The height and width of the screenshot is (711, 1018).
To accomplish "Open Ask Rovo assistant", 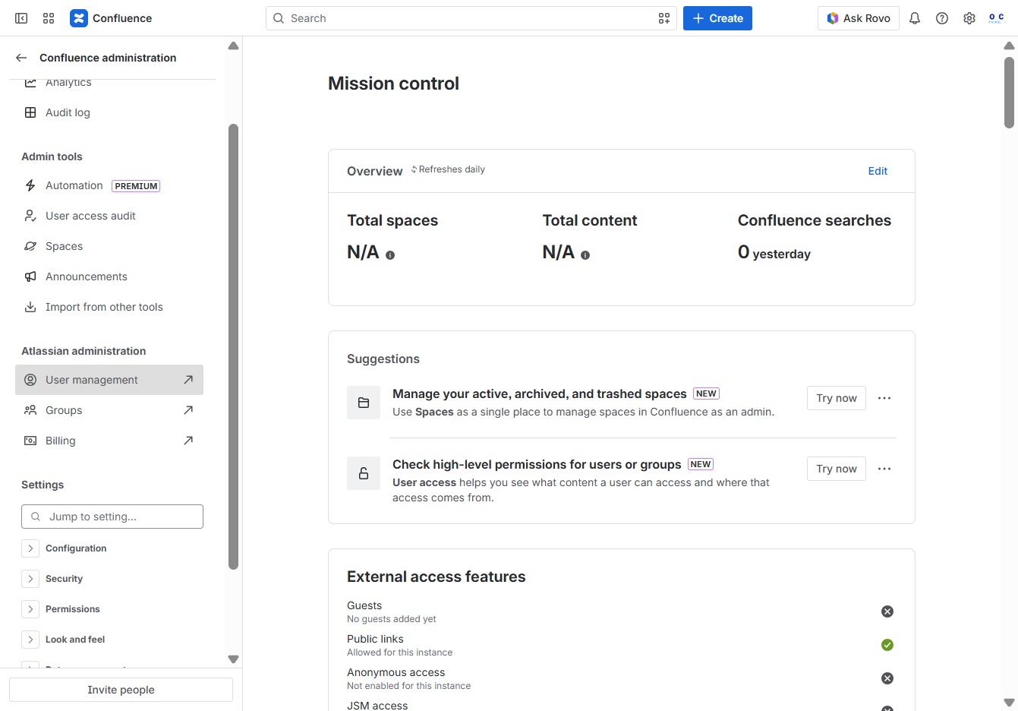I will pyautogui.click(x=859, y=18).
